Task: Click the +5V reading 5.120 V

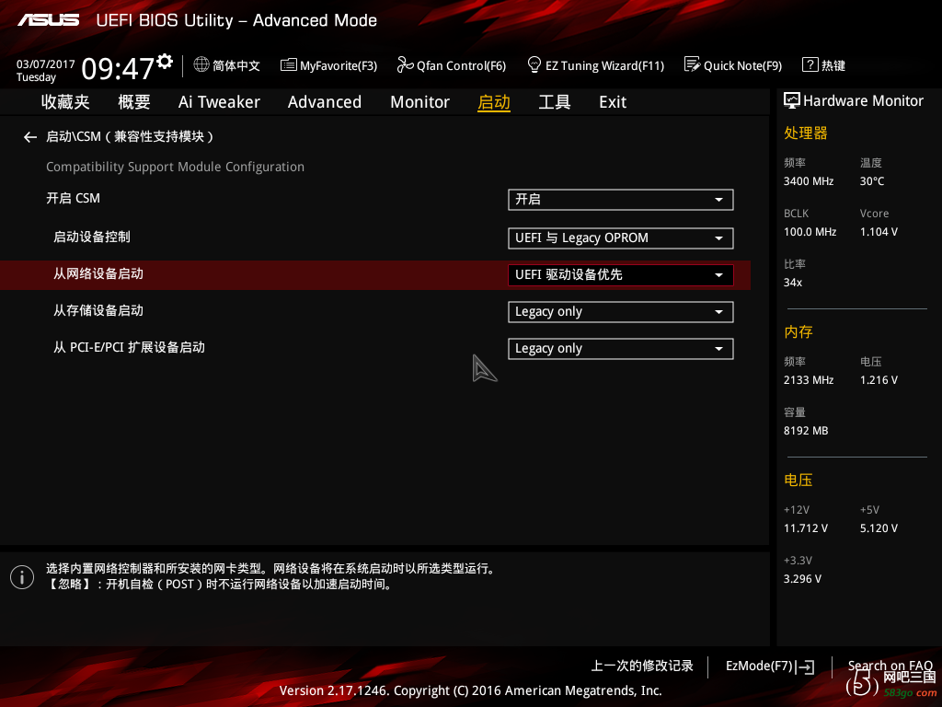Action: (879, 528)
